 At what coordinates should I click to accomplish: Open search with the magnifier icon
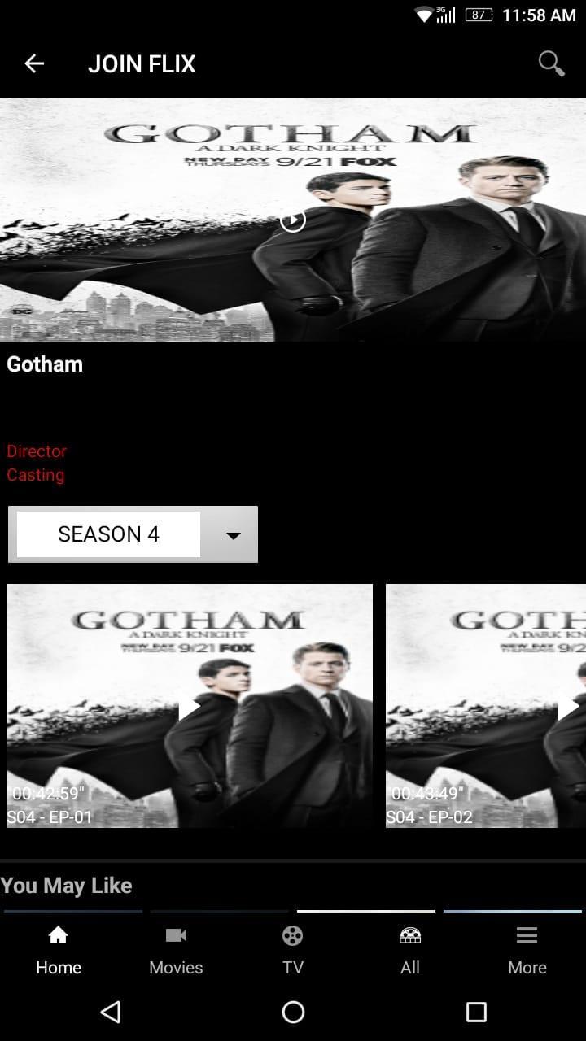pos(552,63)
